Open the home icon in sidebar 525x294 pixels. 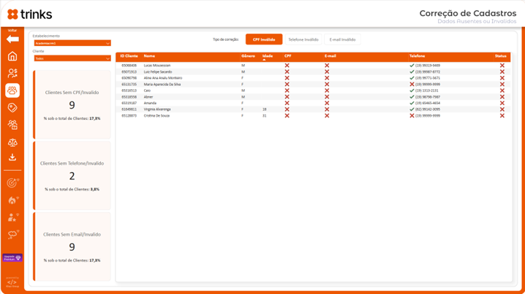12,56
